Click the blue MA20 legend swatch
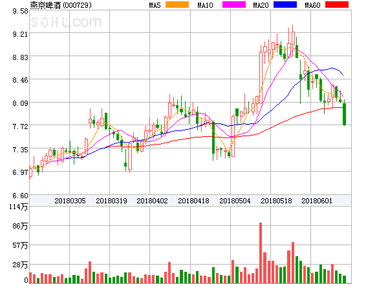Image resolution: width=388 pixels, height=284 pixels. tap(285, 5)
